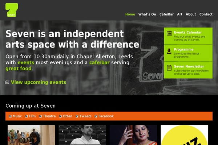218x145 pixels.
Task: Click the View upcoming events link
Action: click(x=39, y=82)
